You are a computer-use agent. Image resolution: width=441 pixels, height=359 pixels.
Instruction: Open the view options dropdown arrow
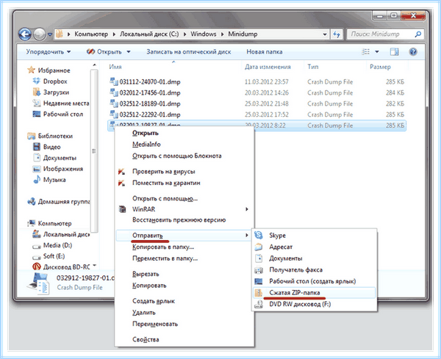coord(377,51)
